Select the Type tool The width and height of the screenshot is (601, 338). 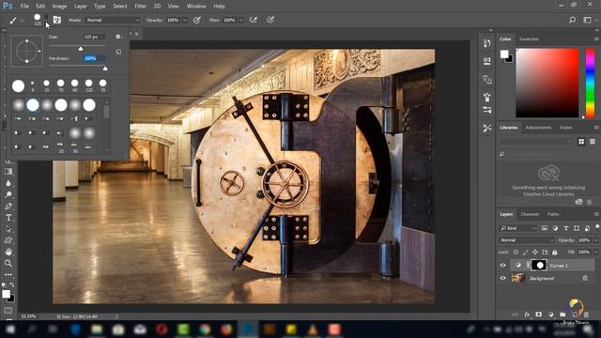pyautogui.click(x=8, y=218)
